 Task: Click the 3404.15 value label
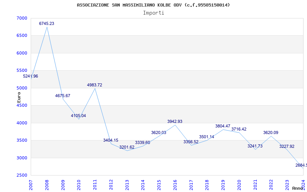point(111,140)
